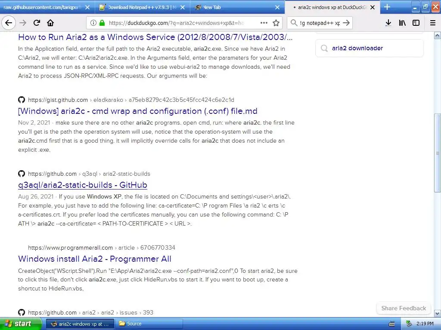Screen dimensions: 441x330
Task: Bookmark this page with the star
Action: coord(276,23)
